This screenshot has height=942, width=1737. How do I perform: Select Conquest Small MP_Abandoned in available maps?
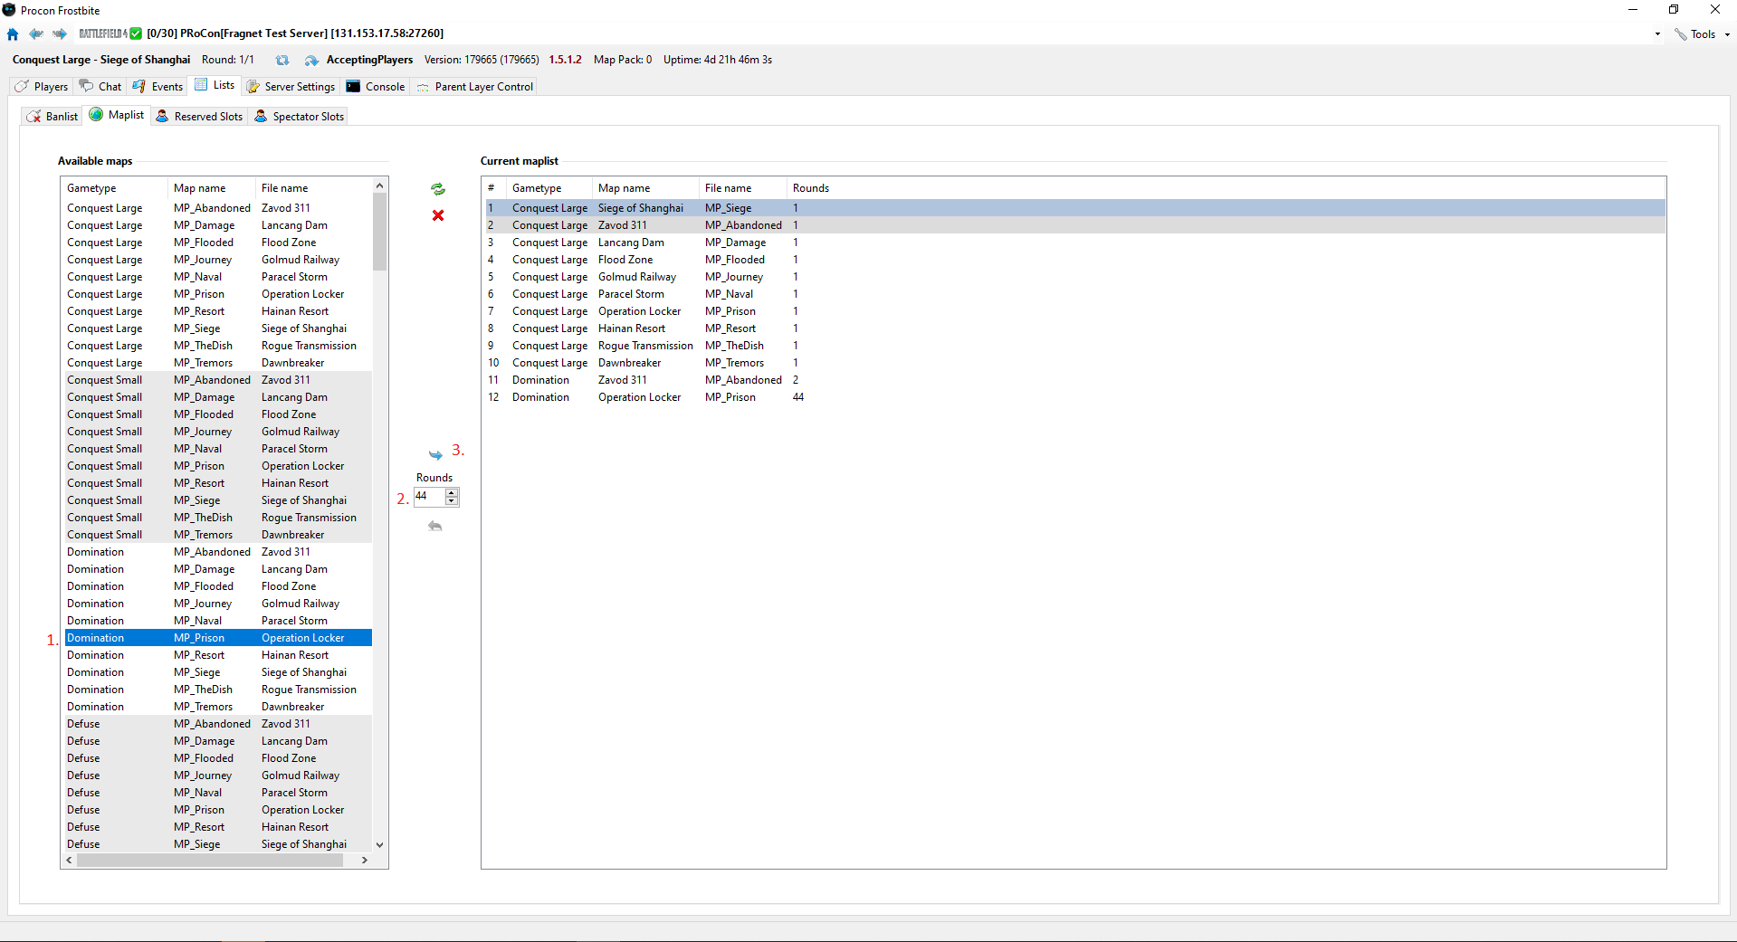pos(217,380)
